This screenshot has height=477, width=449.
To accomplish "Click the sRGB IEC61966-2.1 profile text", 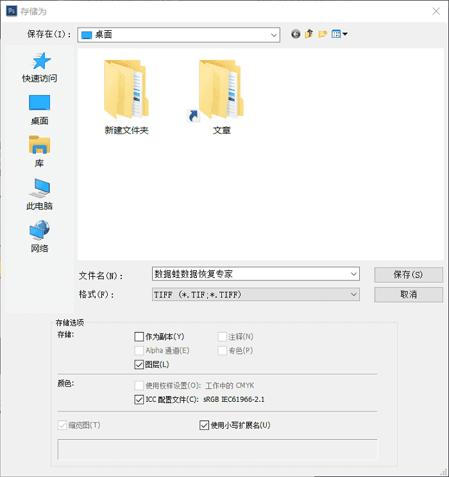I will pos(233,399).
